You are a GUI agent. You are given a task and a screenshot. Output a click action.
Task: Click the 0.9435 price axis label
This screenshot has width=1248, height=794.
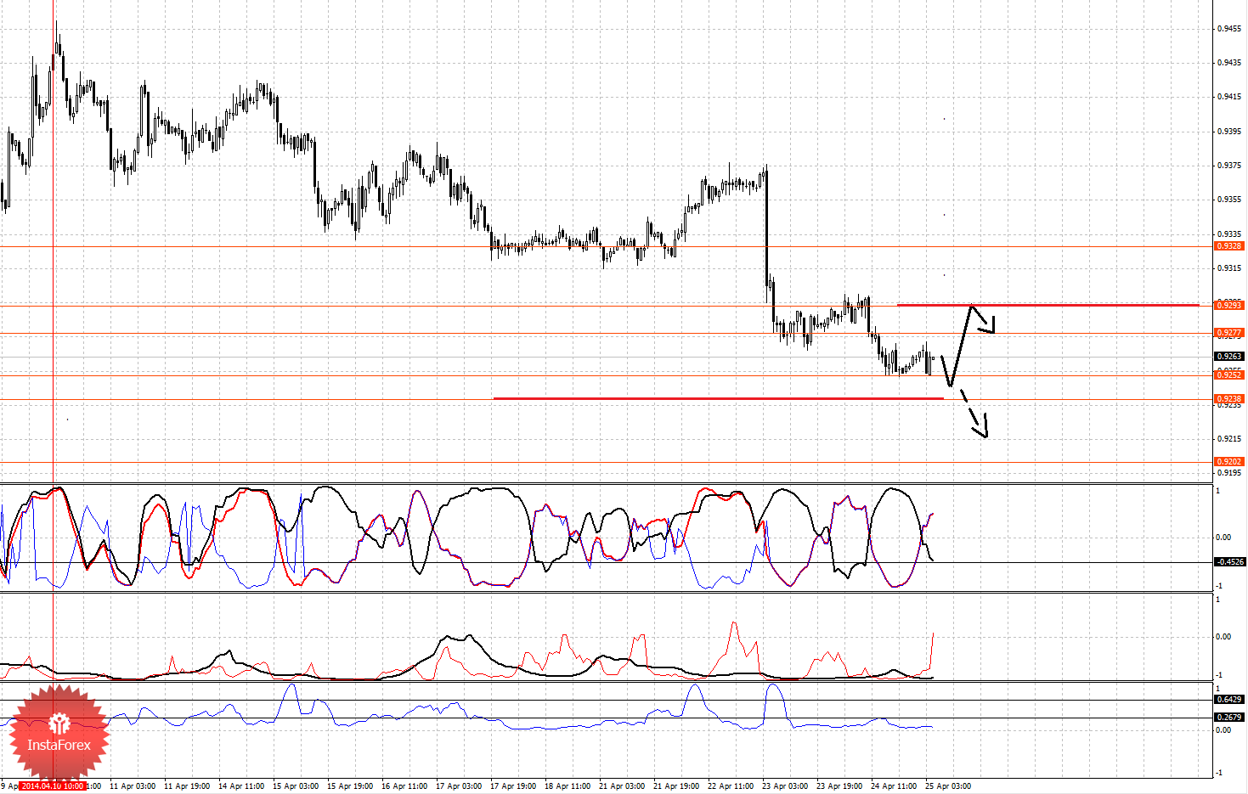tap(1229, 62)
